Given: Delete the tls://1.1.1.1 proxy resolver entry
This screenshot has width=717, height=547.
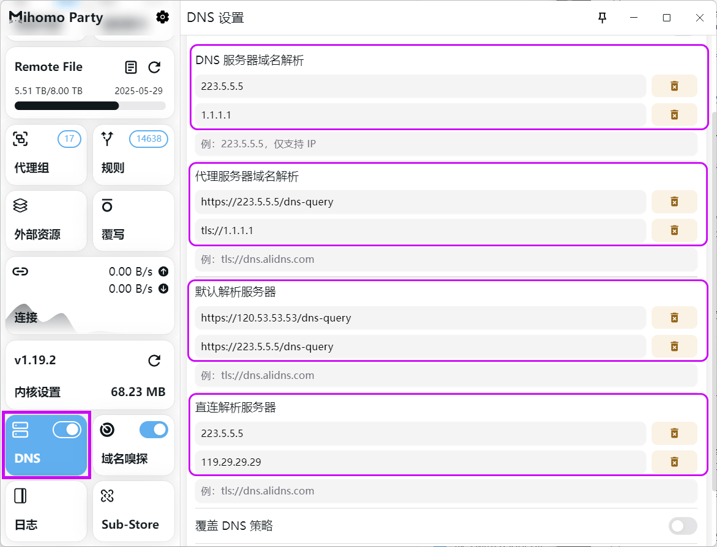Looking at the screenshot, I should point(674,230).
